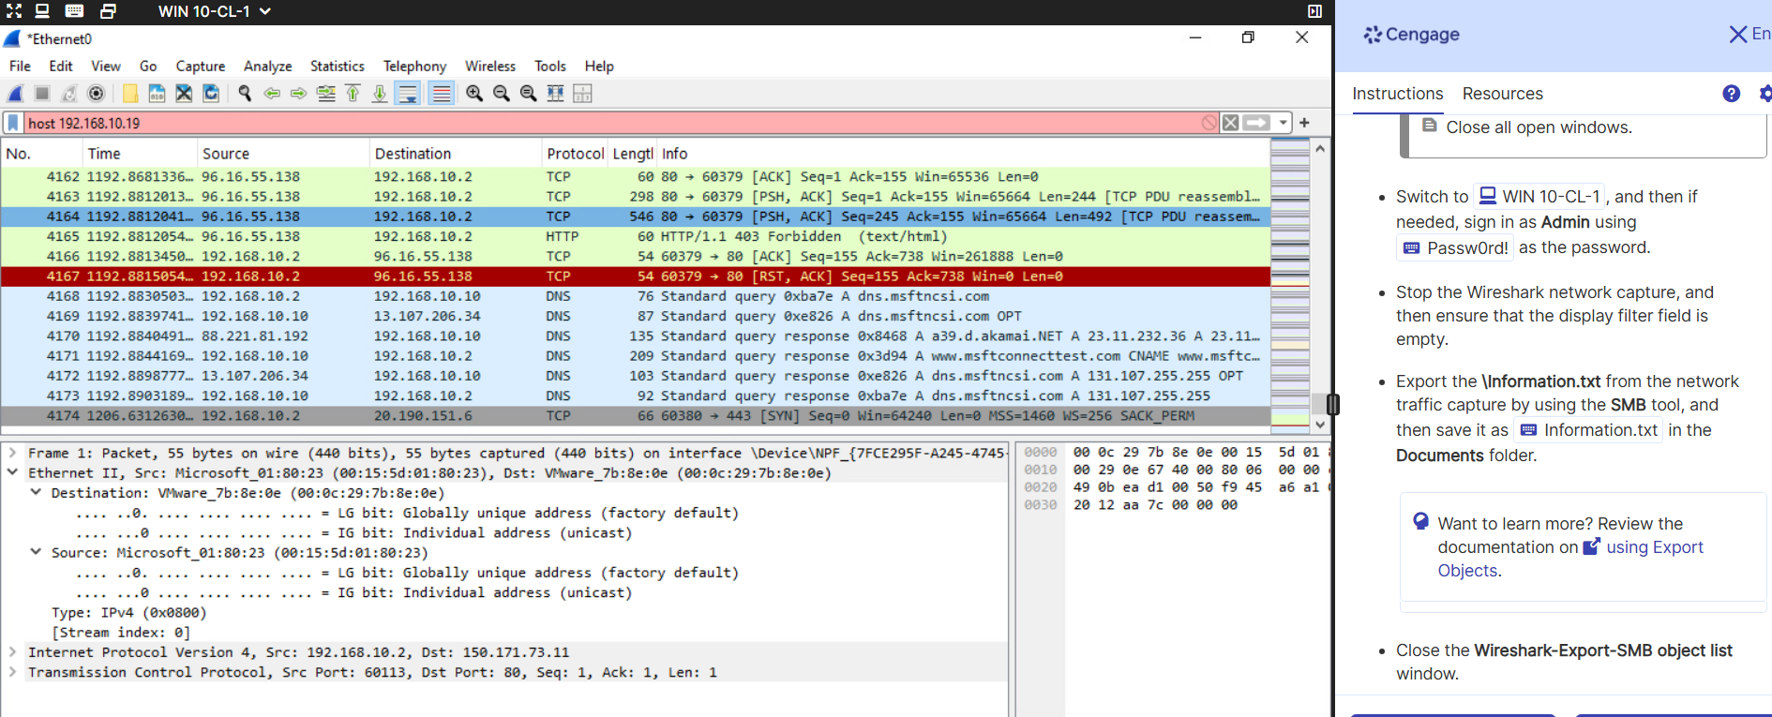The image size is (1772, 717).
Task: Open the Telephony menu
Action: 414,66
